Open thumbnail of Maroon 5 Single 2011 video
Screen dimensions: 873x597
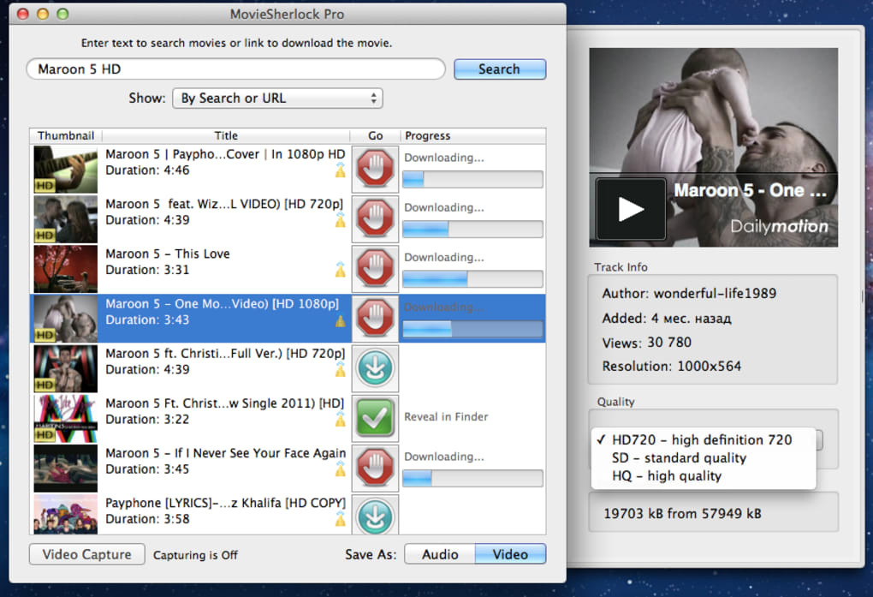click(x=66, y=418)
